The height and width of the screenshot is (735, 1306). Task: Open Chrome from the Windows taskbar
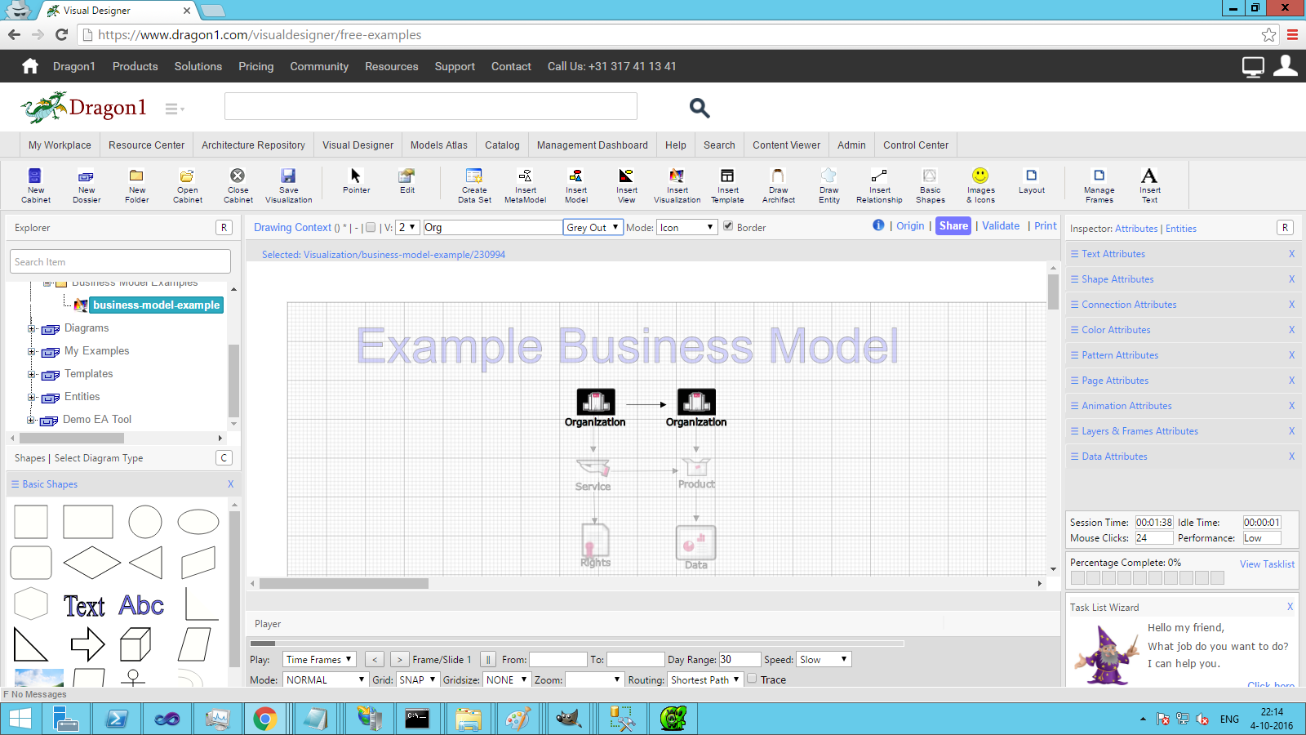[x=264, y=719]
